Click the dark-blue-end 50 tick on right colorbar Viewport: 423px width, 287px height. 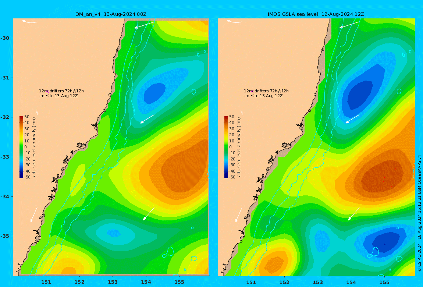tap(232, 177)
